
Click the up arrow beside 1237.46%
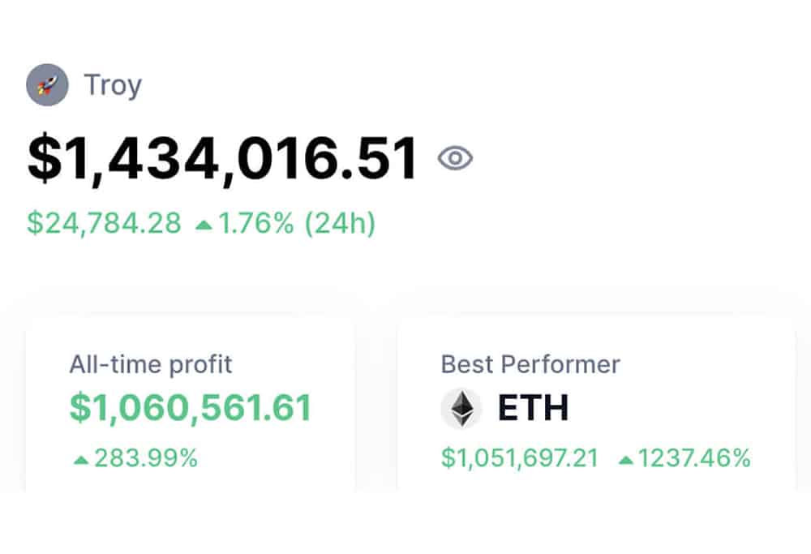pyautogui.click(x=626, y=459)
